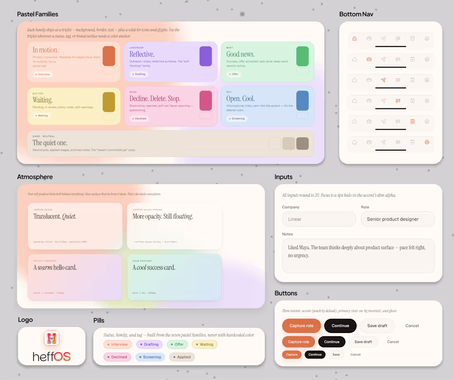Screen dimensions: 454x380
Task: Select the Applied pill in the Pills panel
Action: point(182,357)
